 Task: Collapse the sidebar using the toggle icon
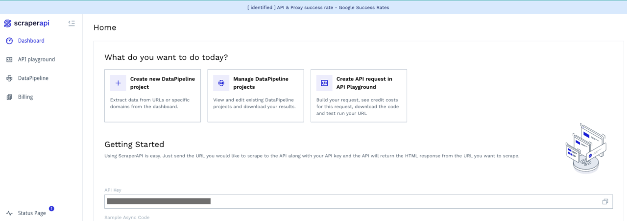point(72,23)
